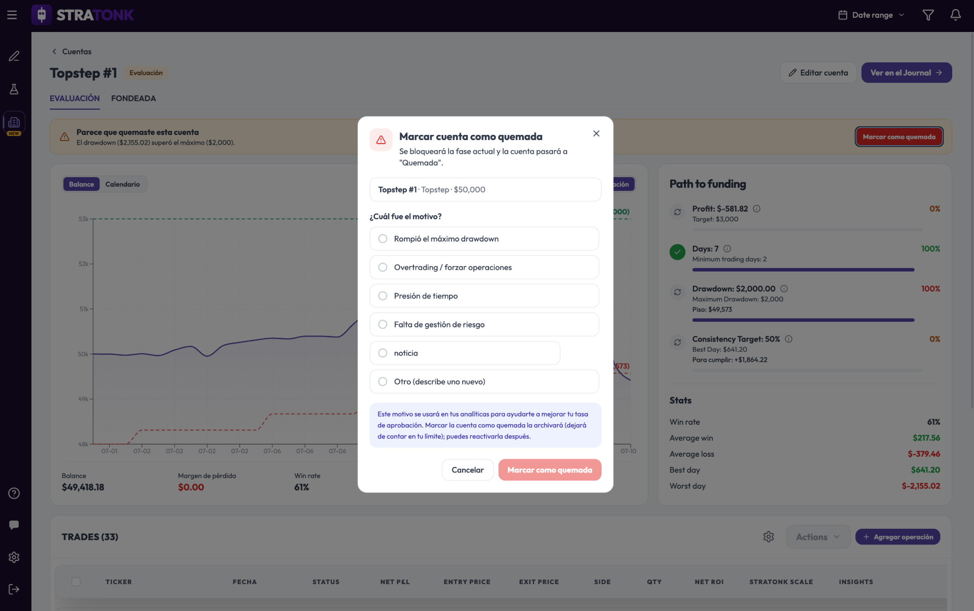Click the filter funnel icon
The image size is (974, 611).
(928, 15)
